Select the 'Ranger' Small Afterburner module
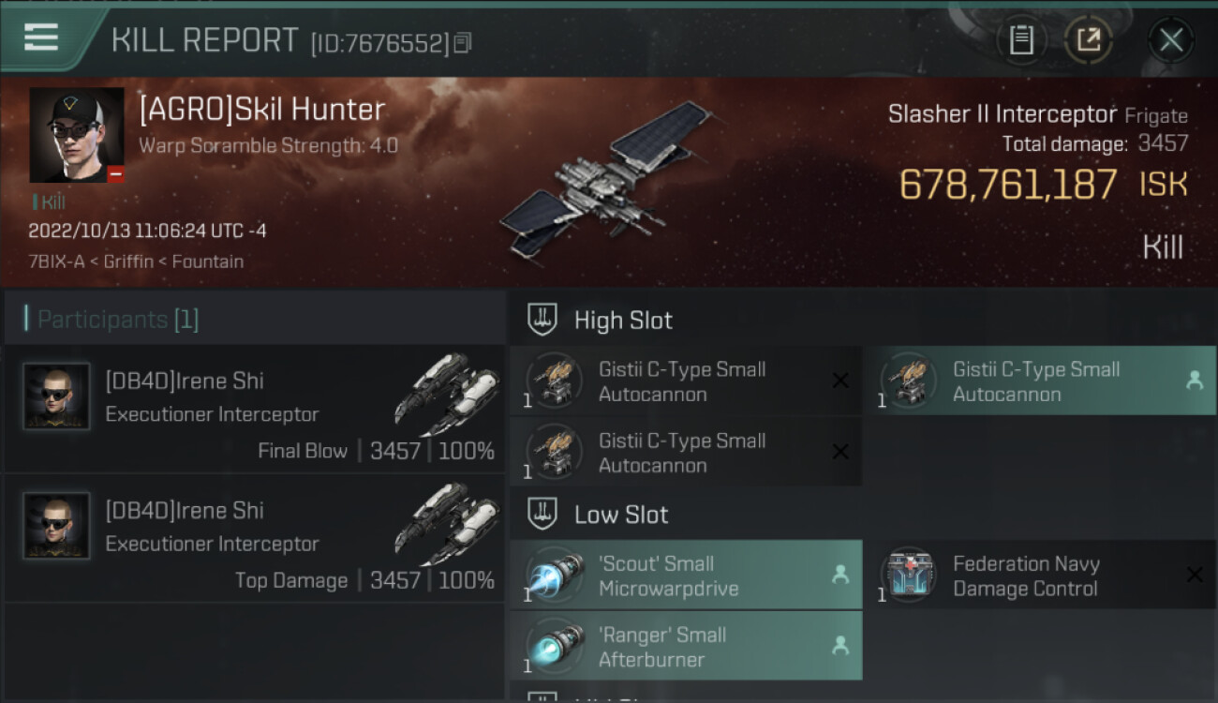1218x703 pixels. 686,646
